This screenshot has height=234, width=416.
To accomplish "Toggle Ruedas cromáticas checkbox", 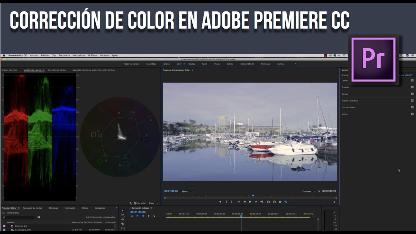I will click(412, 100).
